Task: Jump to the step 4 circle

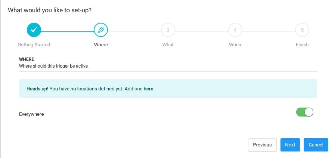Action: pyautogui.click(x=235, y=30)
